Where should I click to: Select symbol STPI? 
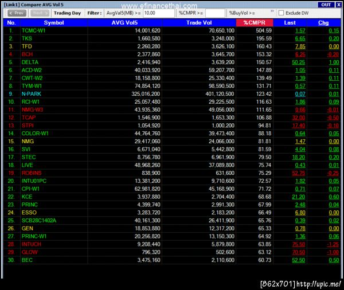pyautogui.click(x=28, y=126)
